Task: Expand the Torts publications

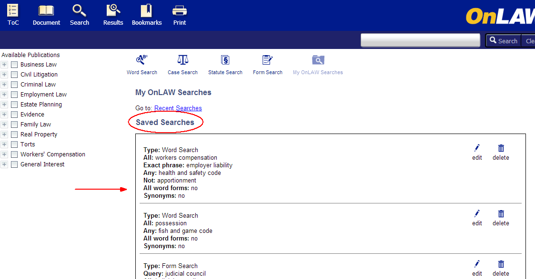Action: [4, 144]
